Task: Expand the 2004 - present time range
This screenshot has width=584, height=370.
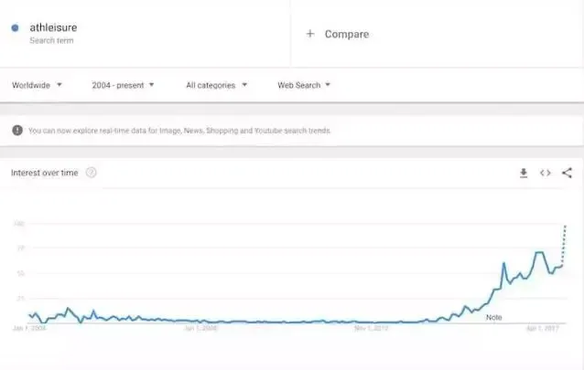Action: tap(123, 85)
